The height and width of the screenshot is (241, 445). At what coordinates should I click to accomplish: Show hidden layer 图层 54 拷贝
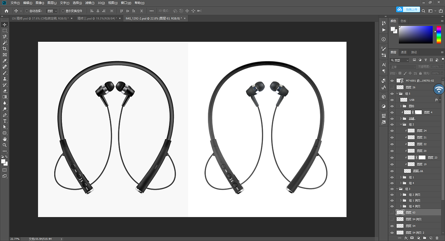pos(392,219)
